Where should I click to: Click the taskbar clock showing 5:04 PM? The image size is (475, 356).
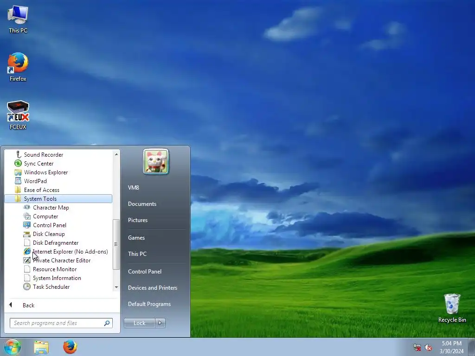pos(451,347)
